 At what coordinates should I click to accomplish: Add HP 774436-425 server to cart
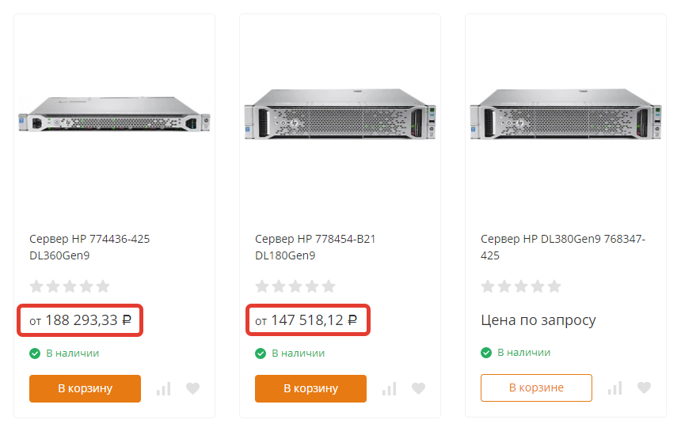[x=85, y=388]
